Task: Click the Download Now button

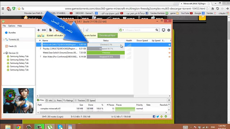Action: click(x=107, y=35)
